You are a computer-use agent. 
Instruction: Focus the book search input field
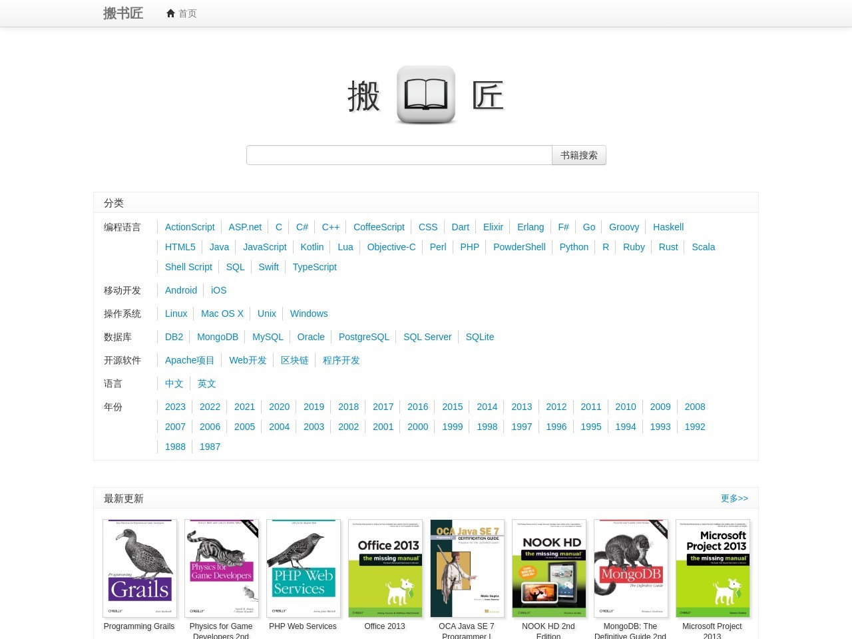[399, 155]
